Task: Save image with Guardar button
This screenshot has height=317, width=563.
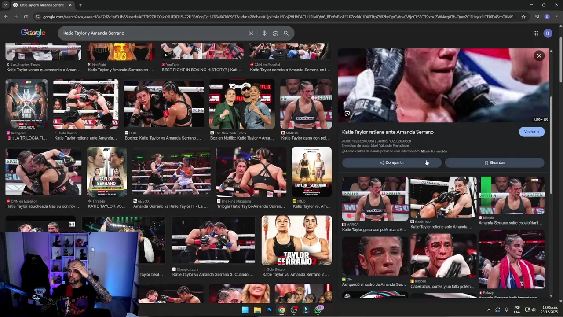Action: pyautogui.click(x=494, y=162)
